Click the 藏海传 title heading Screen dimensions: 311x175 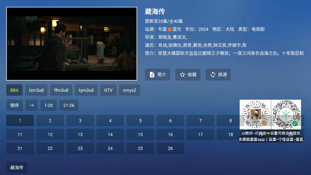(155, 12)
